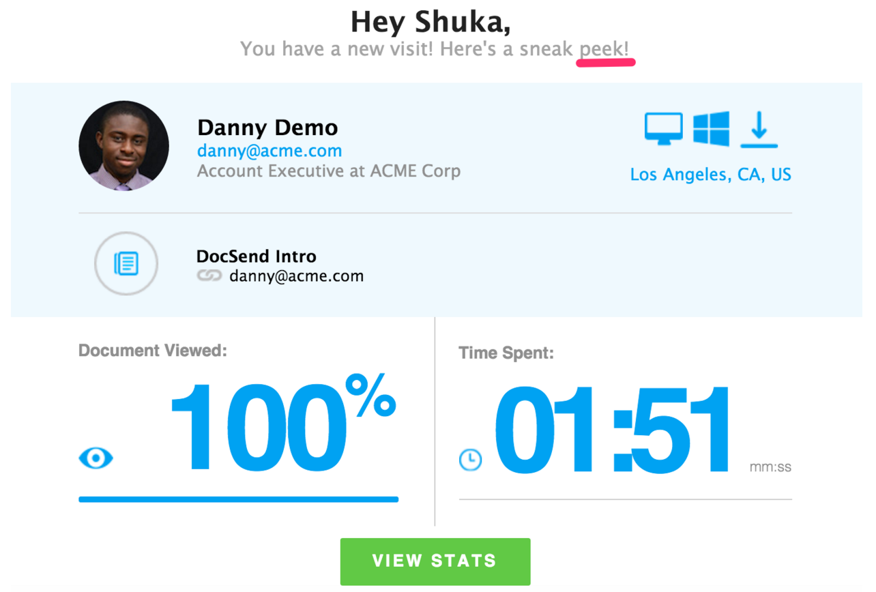Screen dimensions: 876x592
Task: Click the danny@acme.com link name under DocSend Intro
Action: pyautogui.click(x=296, y=276)
